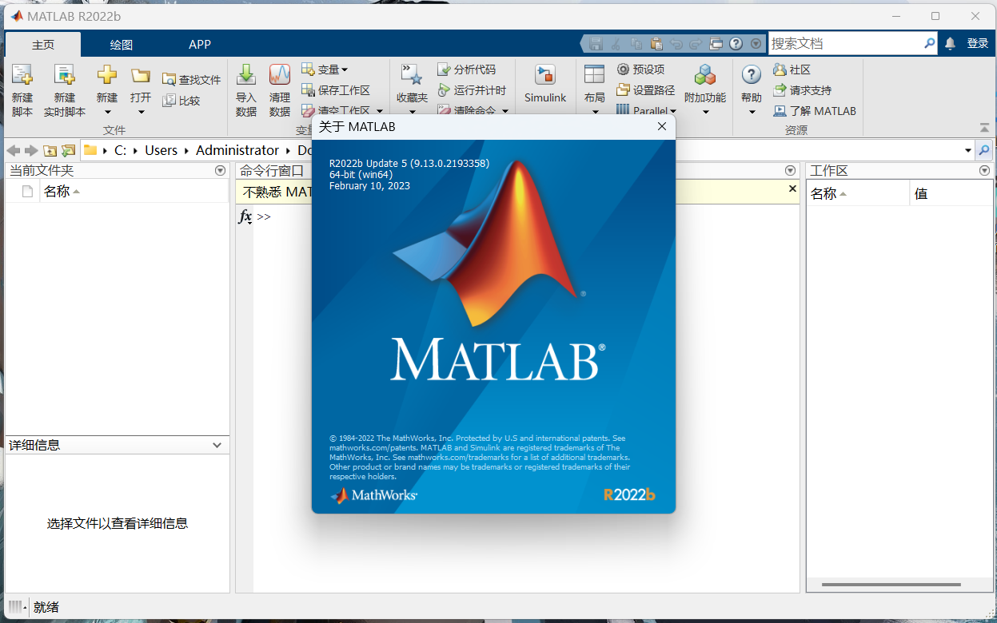This screenshot has width=997, height=623.
Task: Click 登录 (Sign In)
Action: coord(978,43)
